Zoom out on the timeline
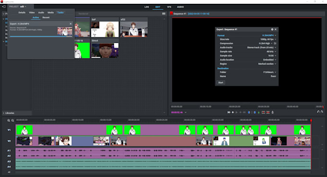This screenshot has width=327, height=177. click(x=13, y=121)
